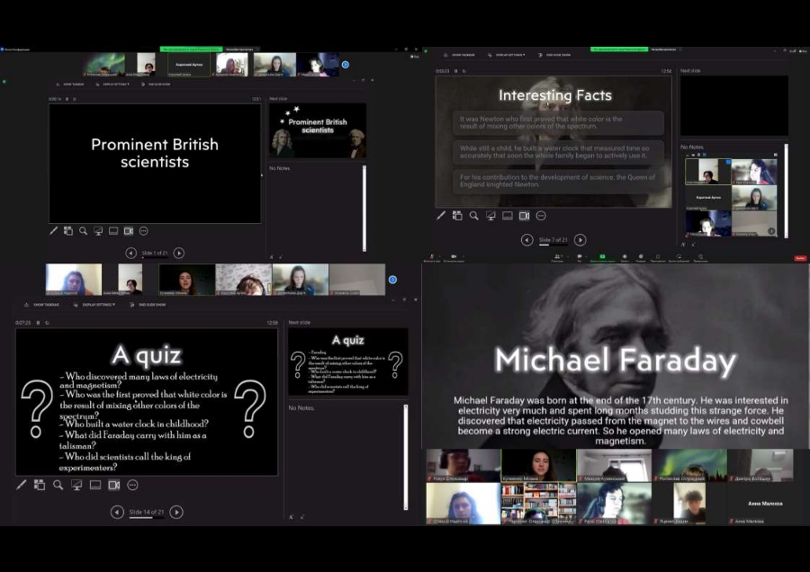The width and height of the screenshot is (810, 572).
Task: Click the magnifier zoom icon under slide 1
Action: [83, 231]
